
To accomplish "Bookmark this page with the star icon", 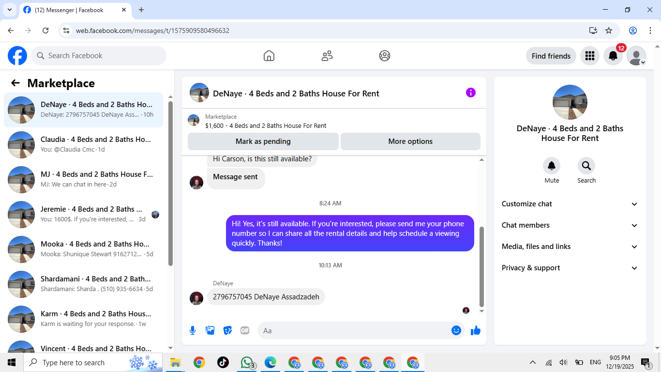I will tap(609, 31).
